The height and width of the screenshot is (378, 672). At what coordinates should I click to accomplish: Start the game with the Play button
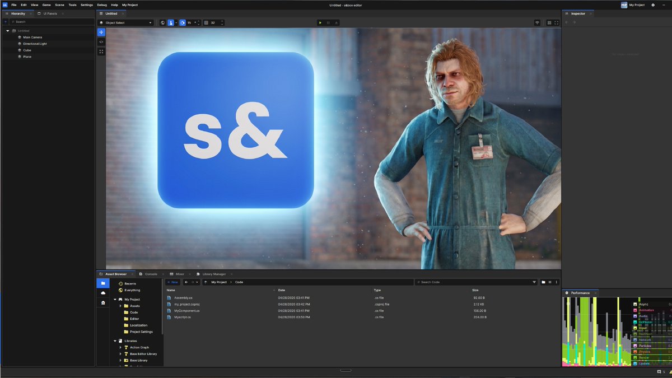coord(320,22)
